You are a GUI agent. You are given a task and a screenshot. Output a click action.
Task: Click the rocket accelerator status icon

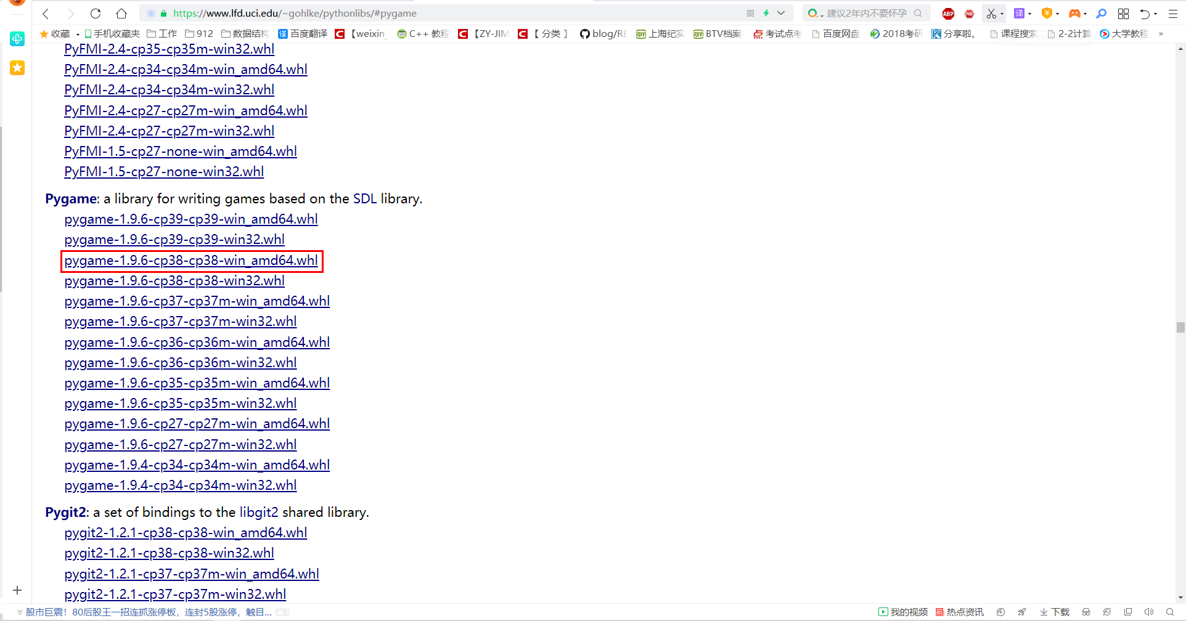click(1022, 612)
